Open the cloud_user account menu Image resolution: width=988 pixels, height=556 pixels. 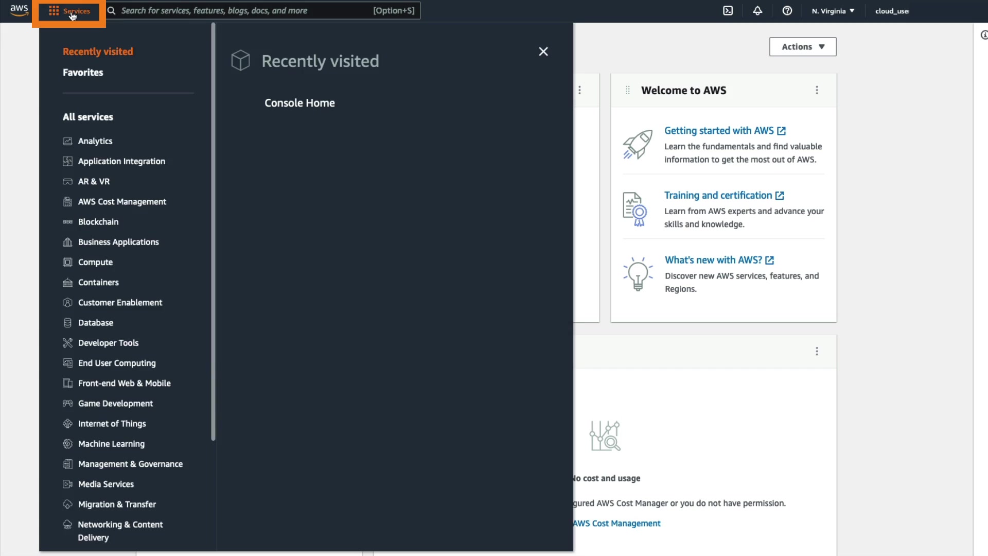point(892,11)
